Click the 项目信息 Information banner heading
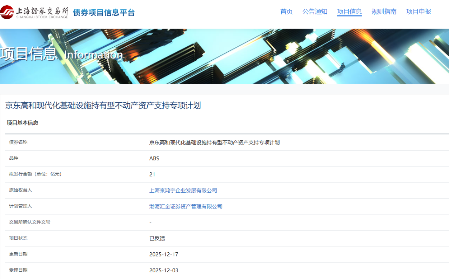Image resolution: width=449 pixels, height=279 pixels. click(x=61, y=54)
